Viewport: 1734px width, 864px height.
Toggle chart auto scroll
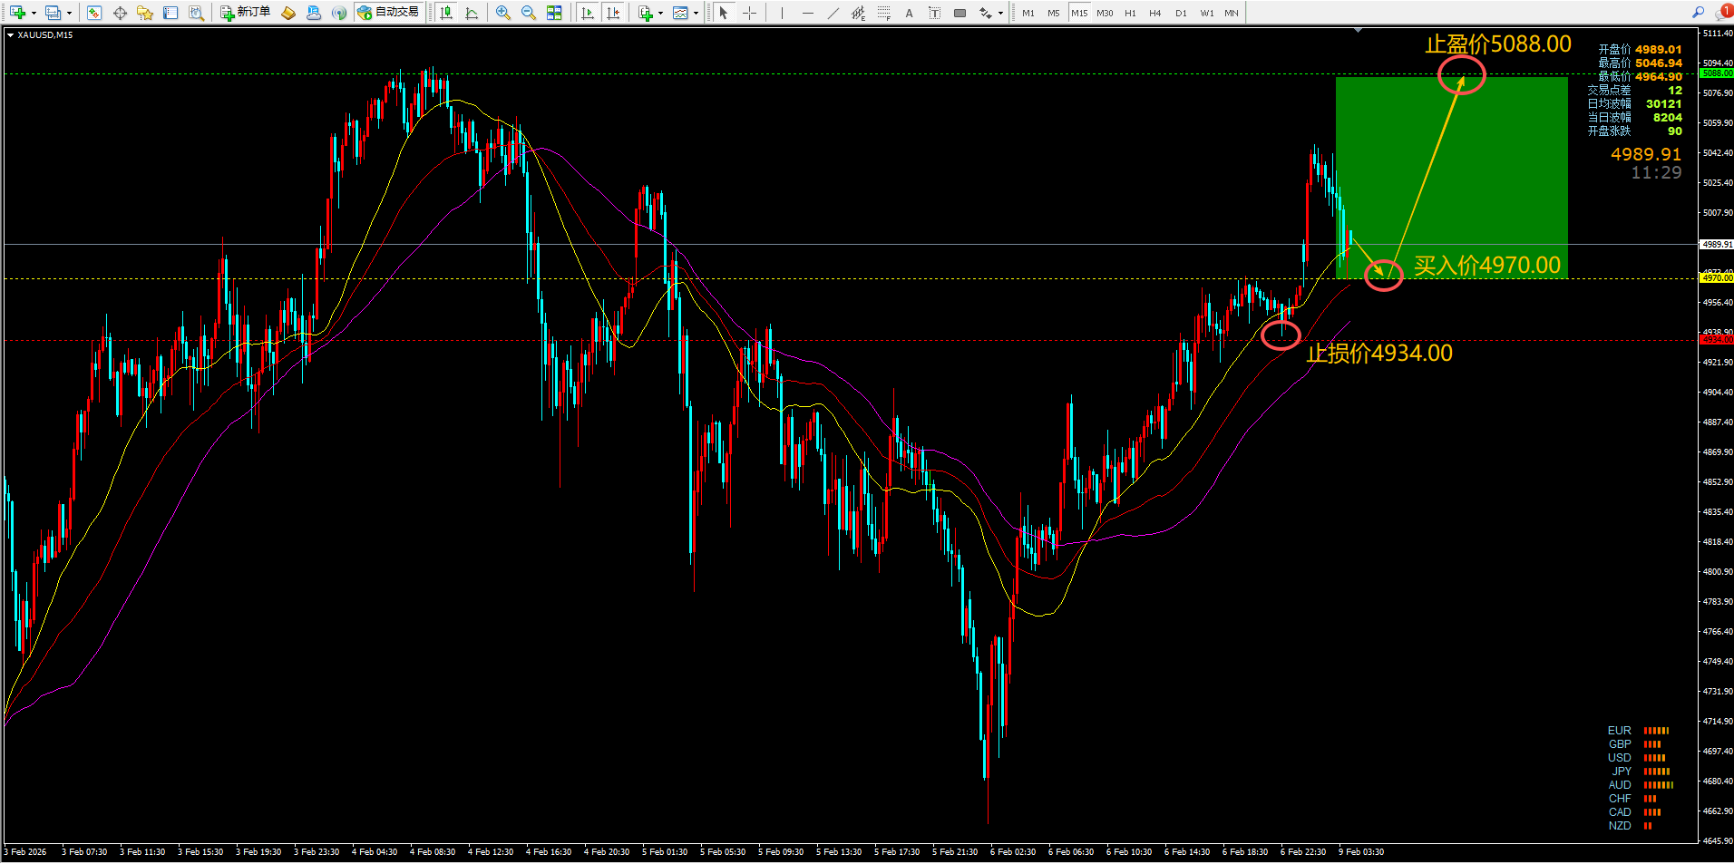tap(588, 13)
